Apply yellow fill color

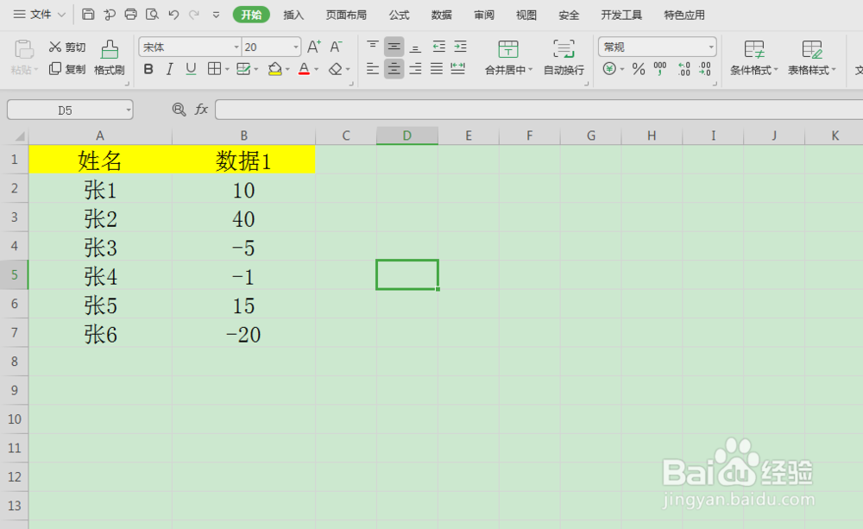[274, 69]
